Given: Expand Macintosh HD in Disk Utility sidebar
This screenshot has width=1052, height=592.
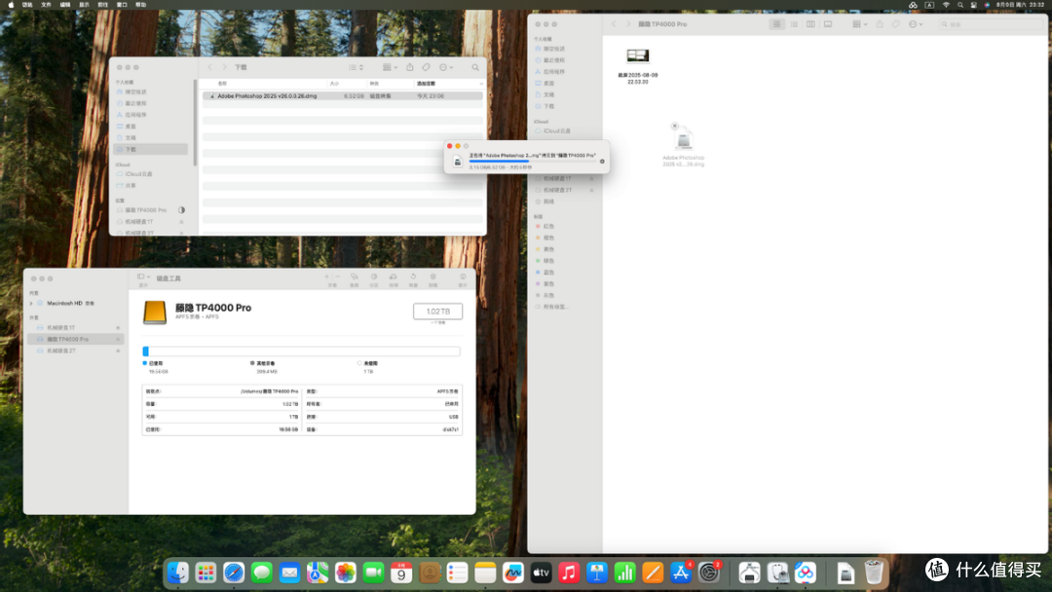Looking at the screenshot, I should (31, 304).
